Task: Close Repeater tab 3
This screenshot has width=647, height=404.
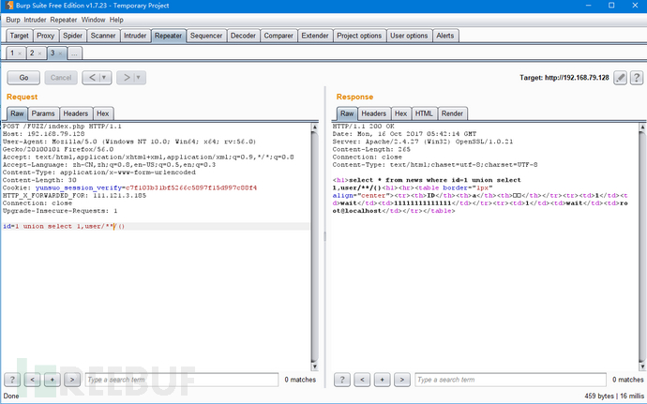Action: pyautogui.click(x=60, y=53)
